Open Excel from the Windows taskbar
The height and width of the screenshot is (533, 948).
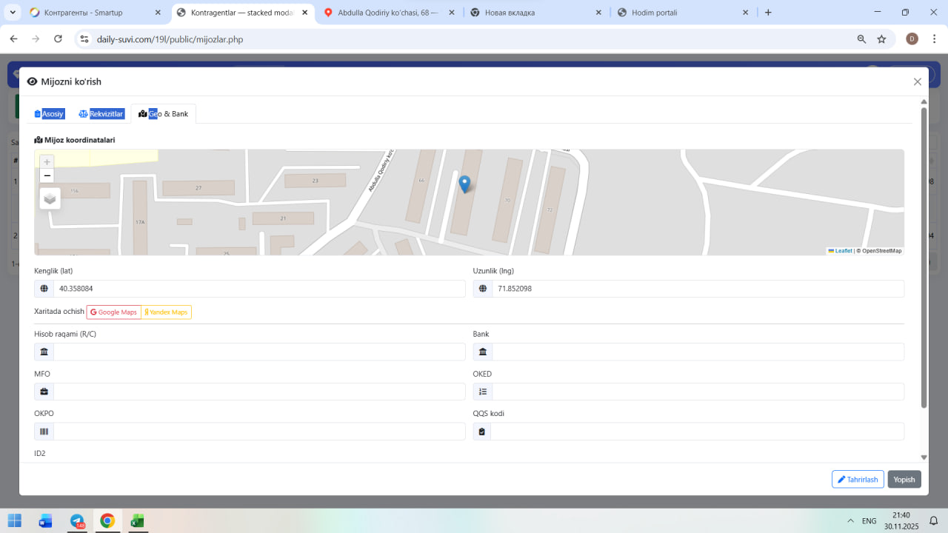pos(137,520)
